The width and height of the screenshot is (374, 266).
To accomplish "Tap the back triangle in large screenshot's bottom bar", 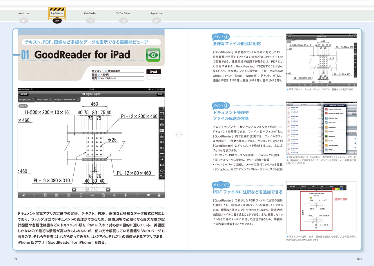I will (x=34, y=195).
